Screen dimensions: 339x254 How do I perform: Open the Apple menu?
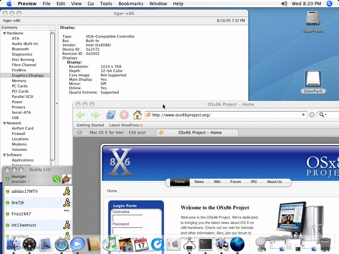click(9, 4)
